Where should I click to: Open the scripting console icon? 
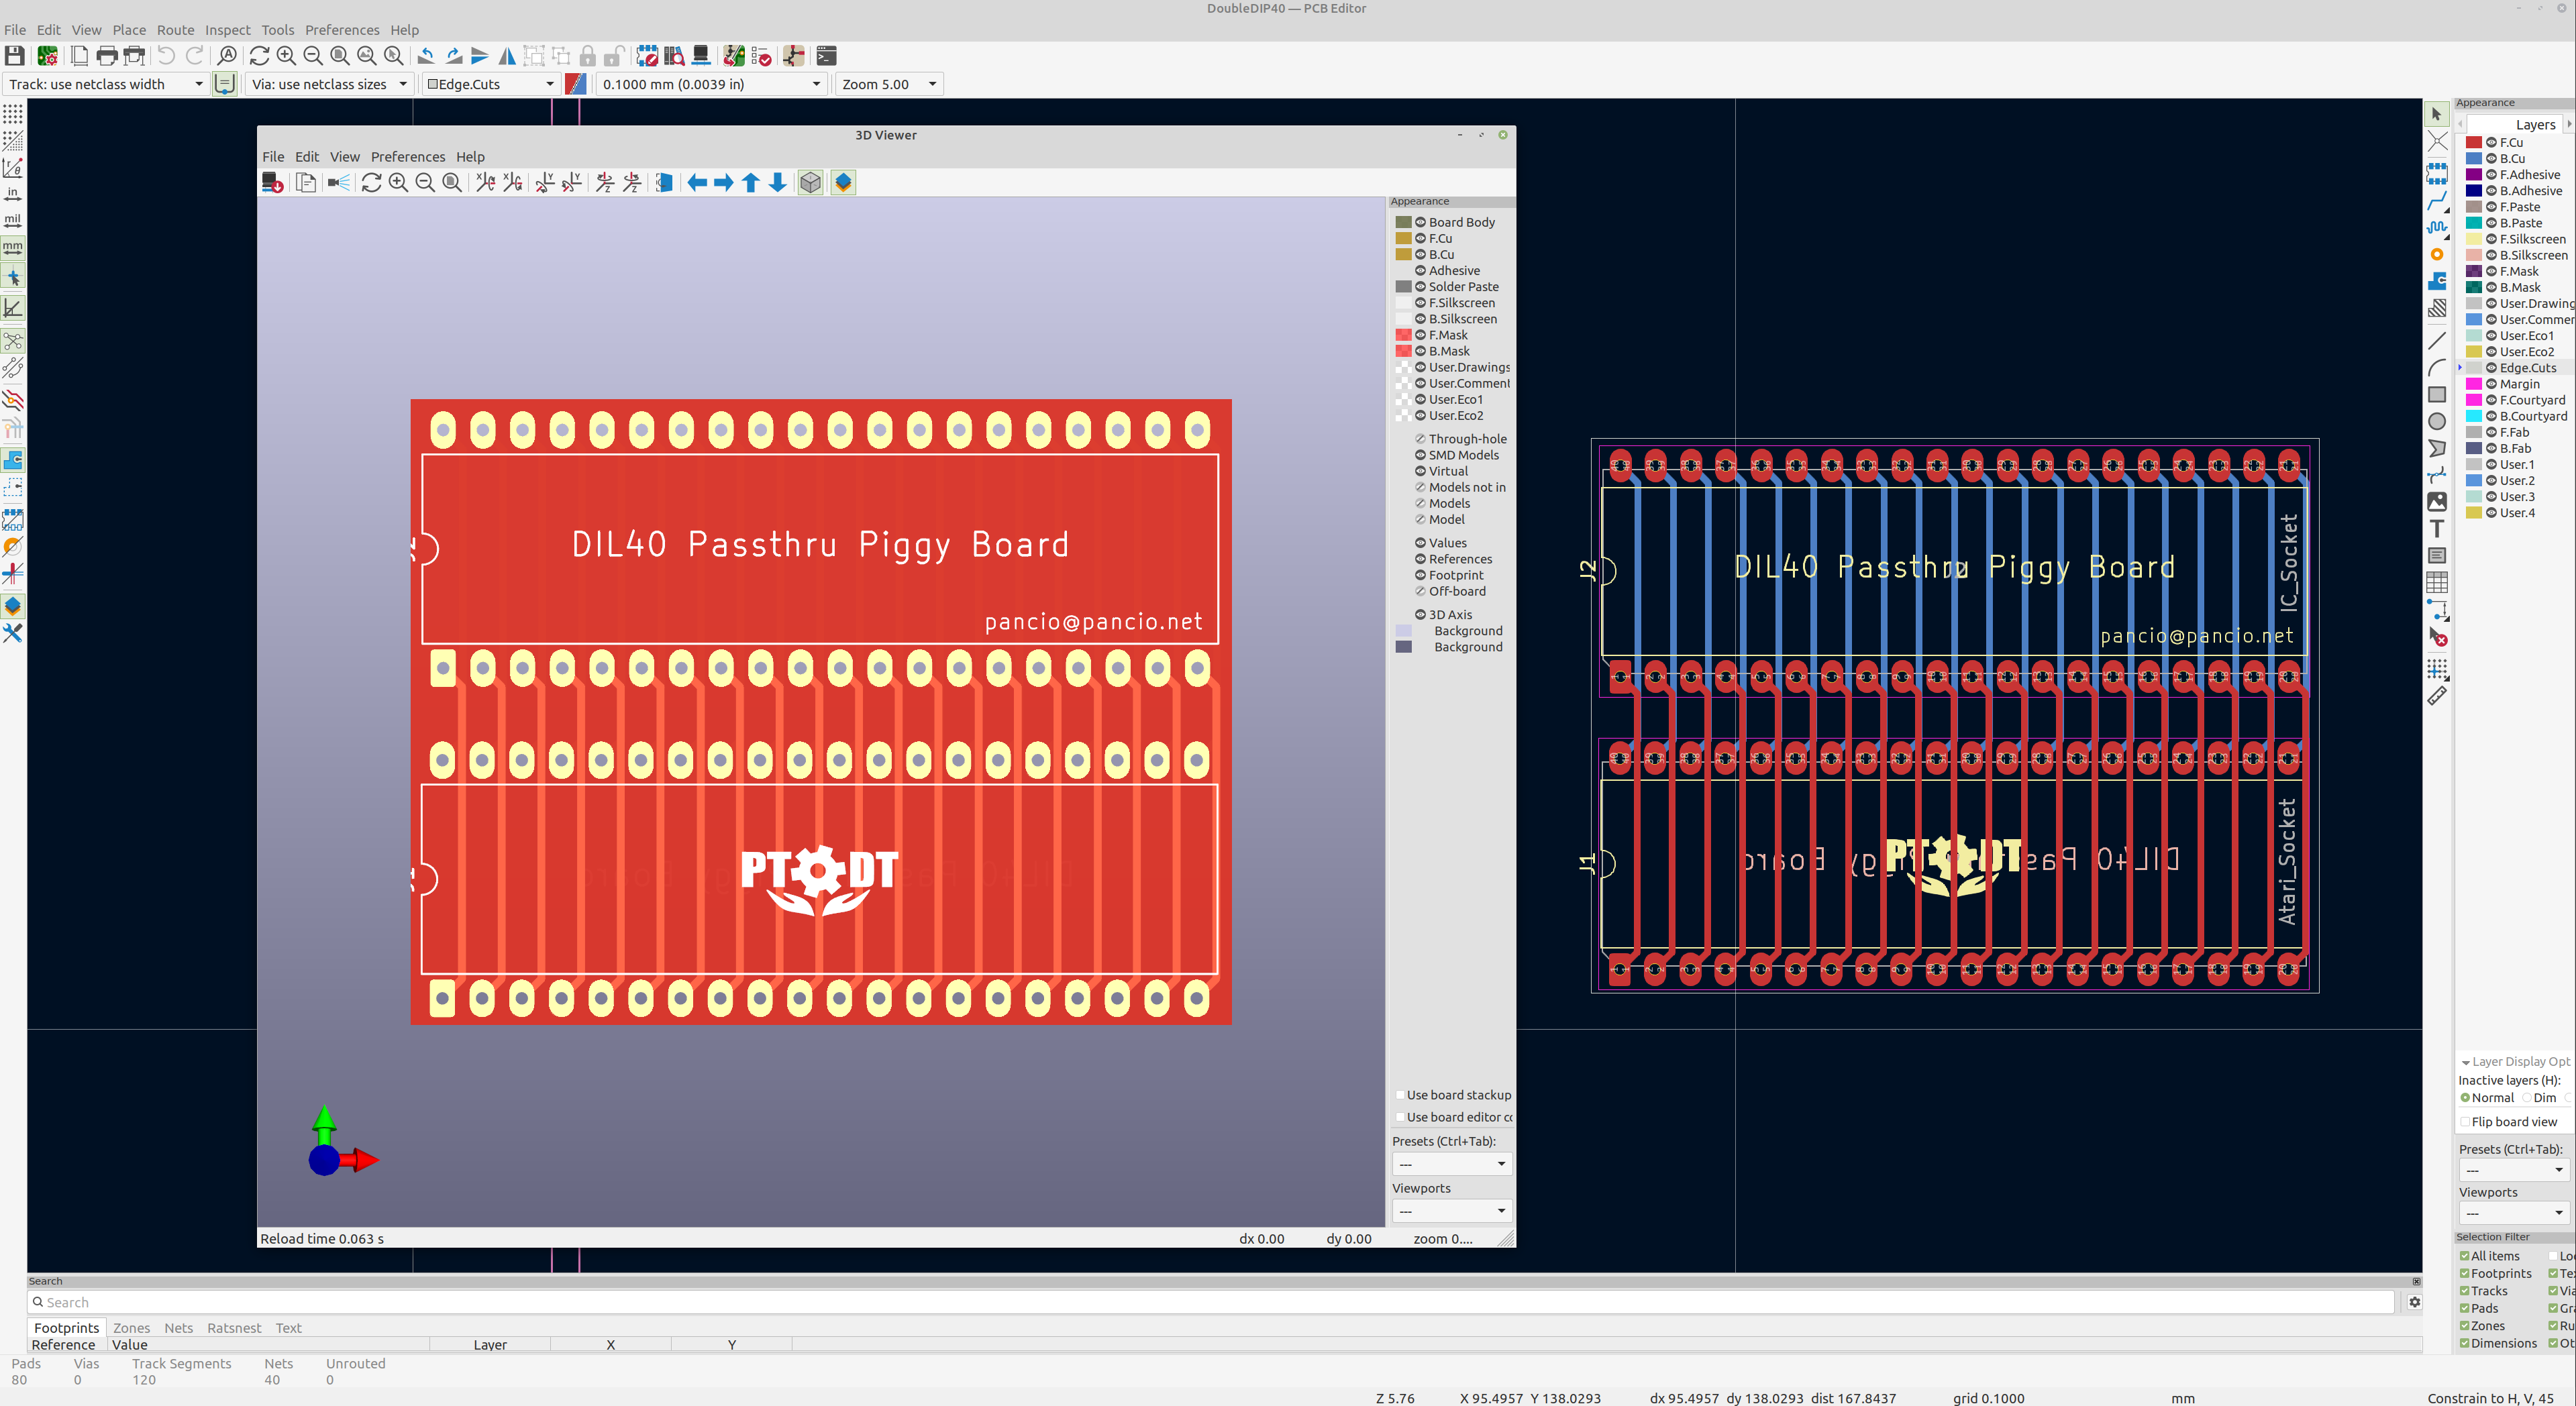pyautogui.click(x=826, y=56)
